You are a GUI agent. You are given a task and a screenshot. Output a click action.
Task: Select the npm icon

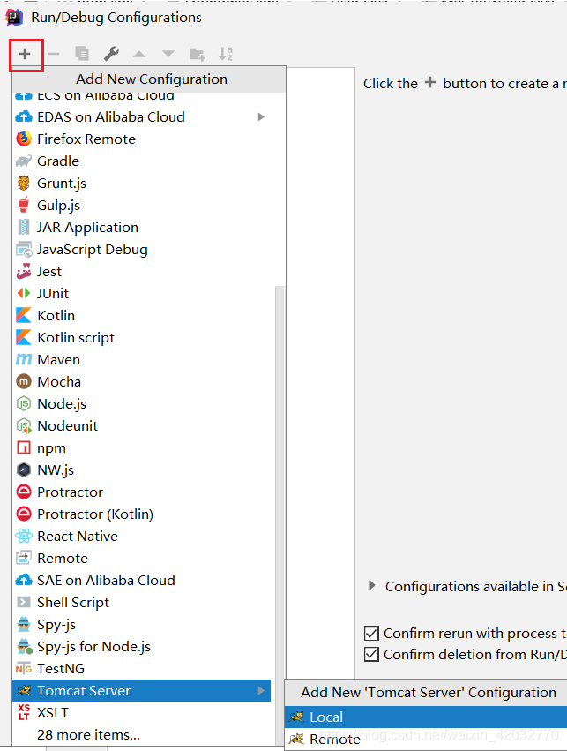24,447
